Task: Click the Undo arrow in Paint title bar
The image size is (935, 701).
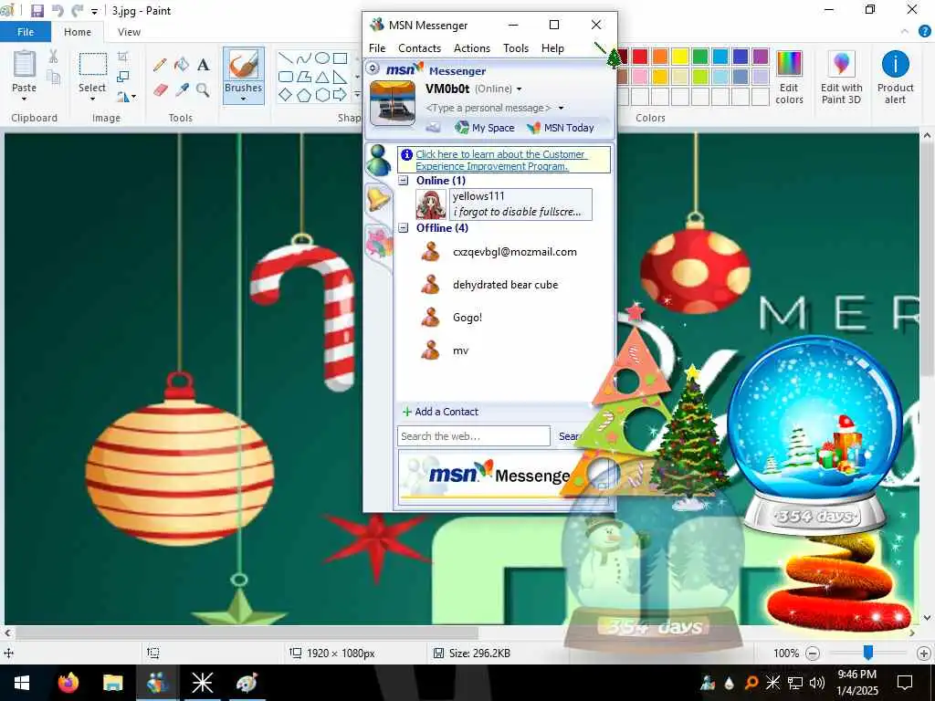Action: (58, 10)
